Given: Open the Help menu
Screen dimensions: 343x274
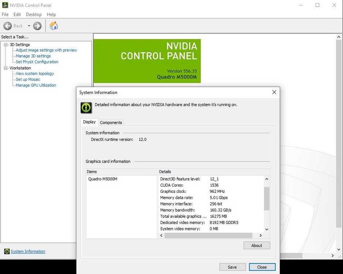Looking at the screenshot, I should tap(51, 15).
